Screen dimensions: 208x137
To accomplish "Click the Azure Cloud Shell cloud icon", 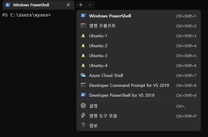I will click(x=83, y=75).
